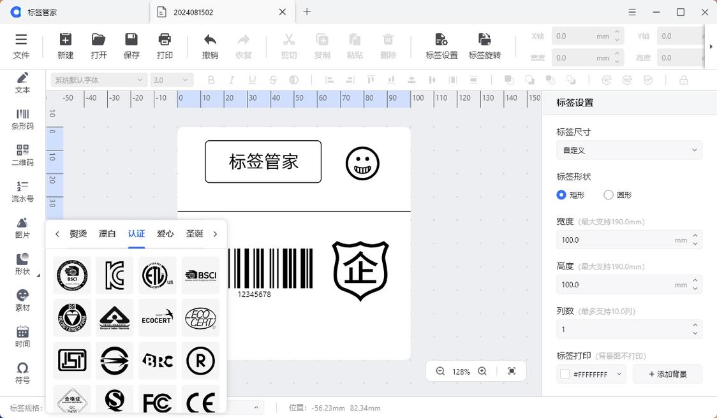
Task: Open the 文件 hamburger menu
Action: 21,46
